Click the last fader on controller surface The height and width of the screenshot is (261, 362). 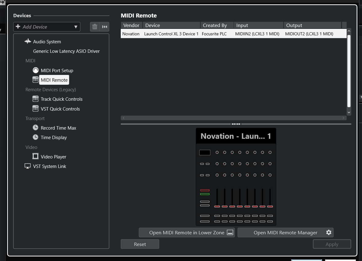coord(270,198)
